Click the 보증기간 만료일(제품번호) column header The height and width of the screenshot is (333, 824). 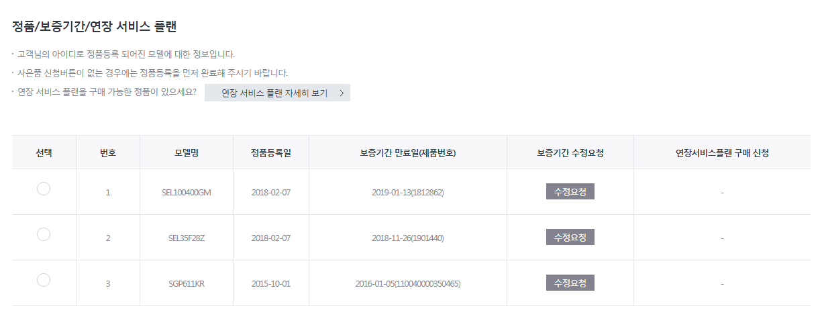(x=408, y=152)
